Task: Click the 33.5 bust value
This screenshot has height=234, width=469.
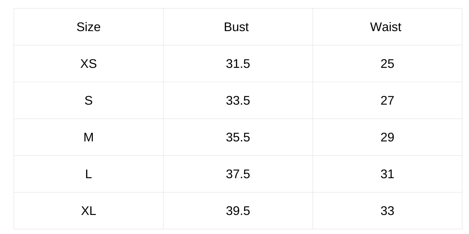Action: click(238, 101)
